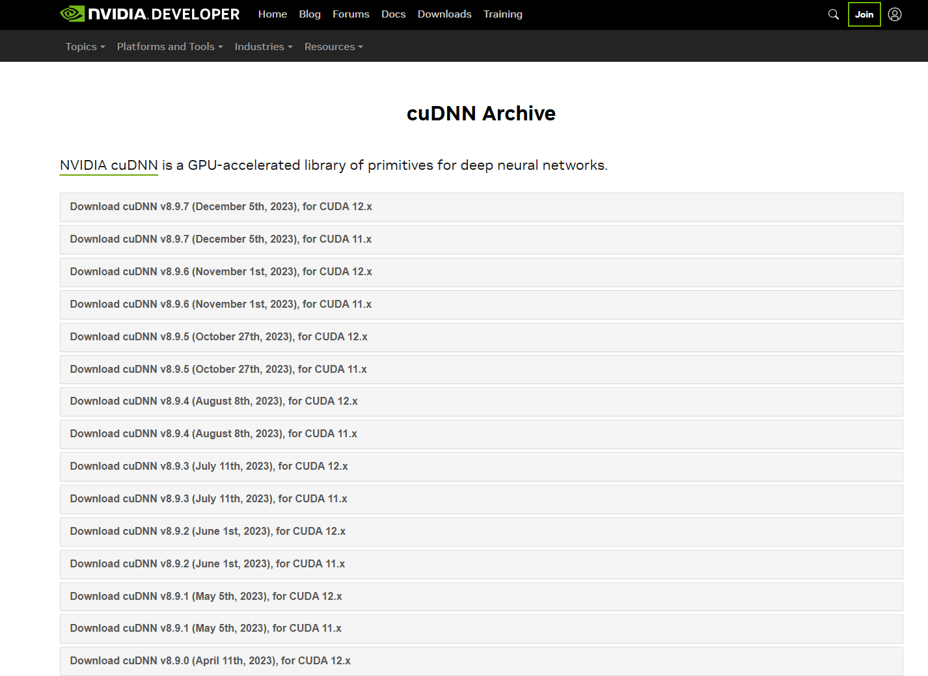
Task: Open the search magnifier icon
Action: (x=833, y=14)
